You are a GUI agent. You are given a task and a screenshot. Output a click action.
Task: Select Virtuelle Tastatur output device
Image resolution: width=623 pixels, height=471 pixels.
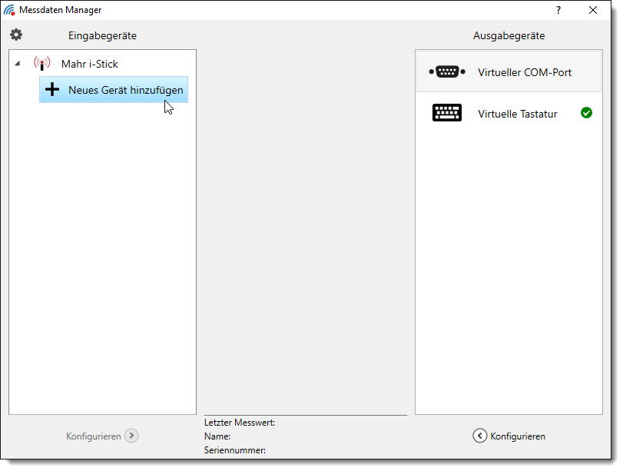click(517, 114)
